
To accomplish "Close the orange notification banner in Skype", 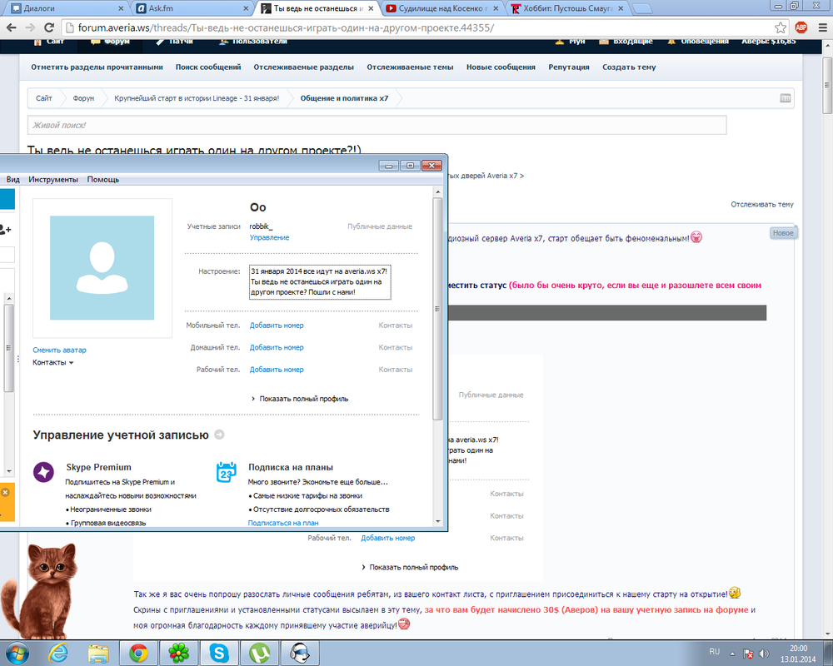I will tap(4, 493).
